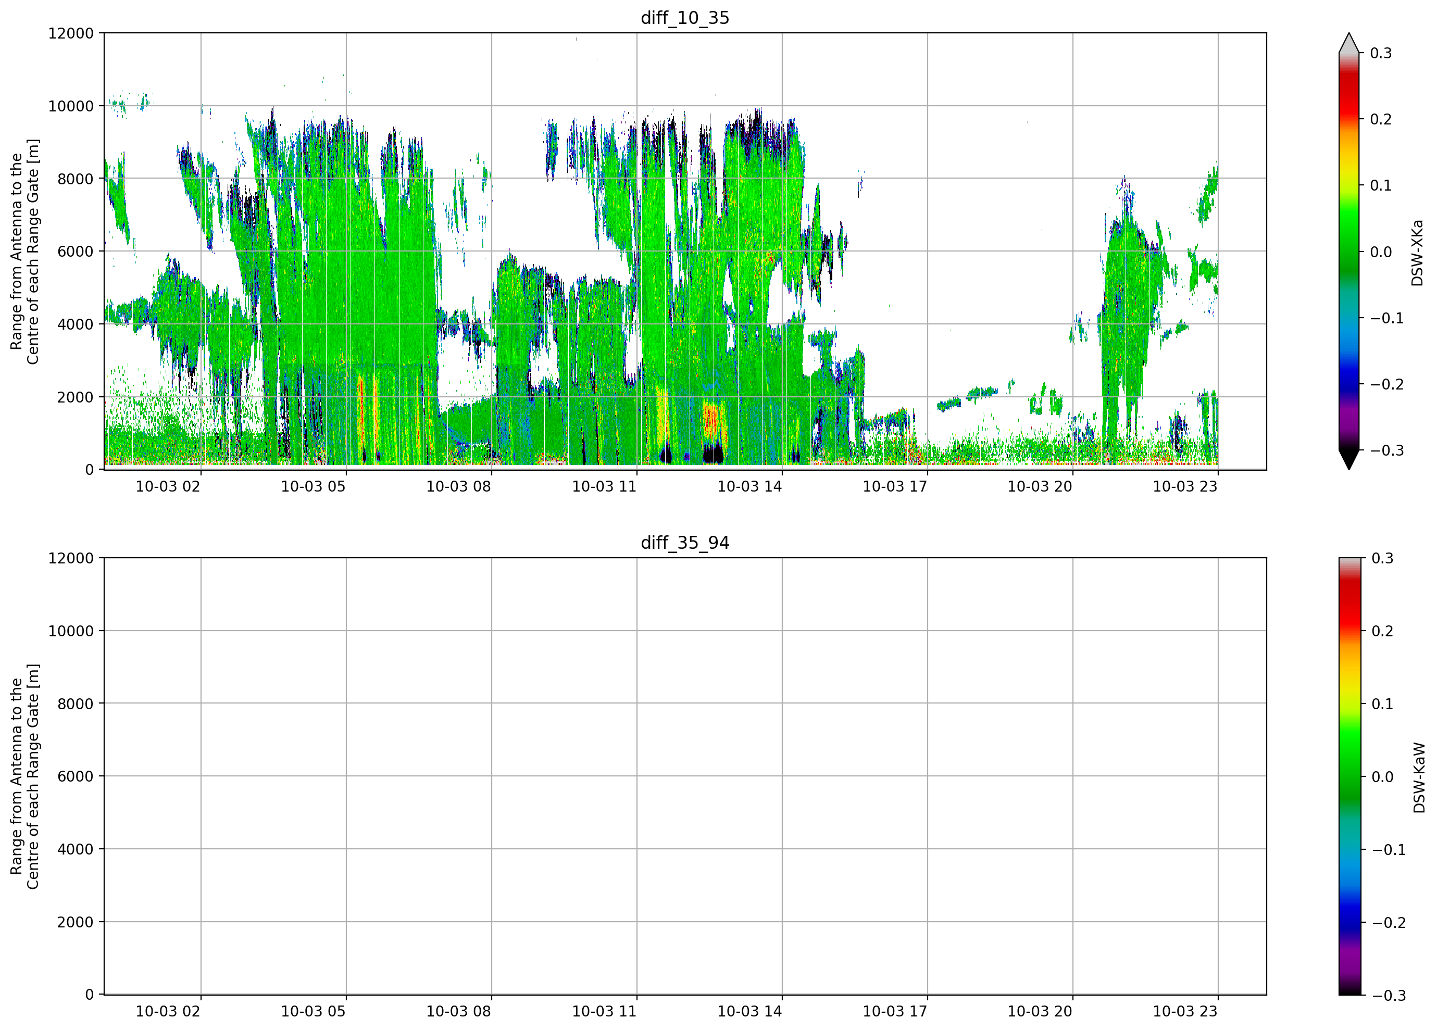Click the −0.1 tick on DSW-XKa colorbar

(x=1387, y=318)
